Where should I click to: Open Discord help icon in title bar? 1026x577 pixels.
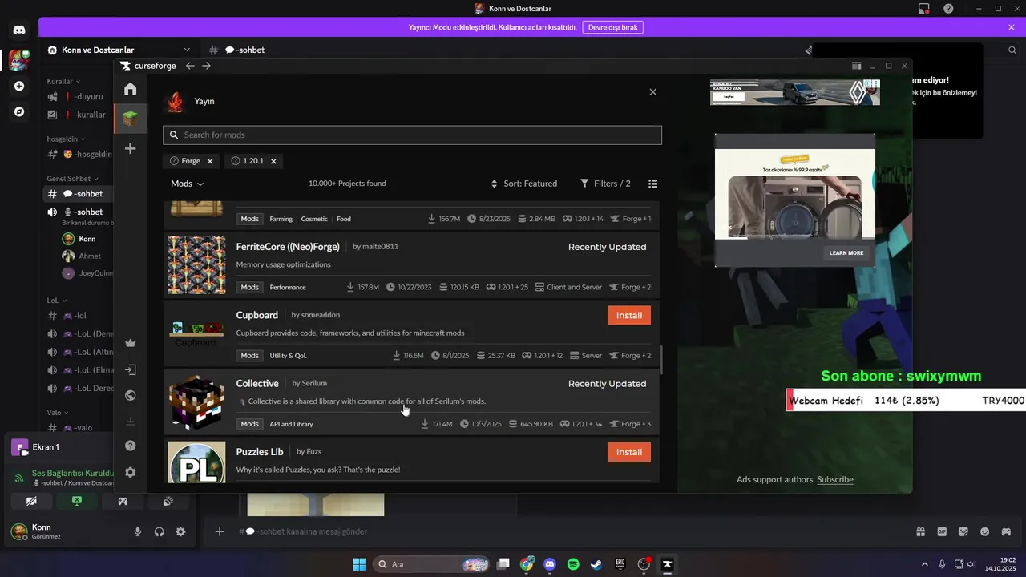(948, 8)
